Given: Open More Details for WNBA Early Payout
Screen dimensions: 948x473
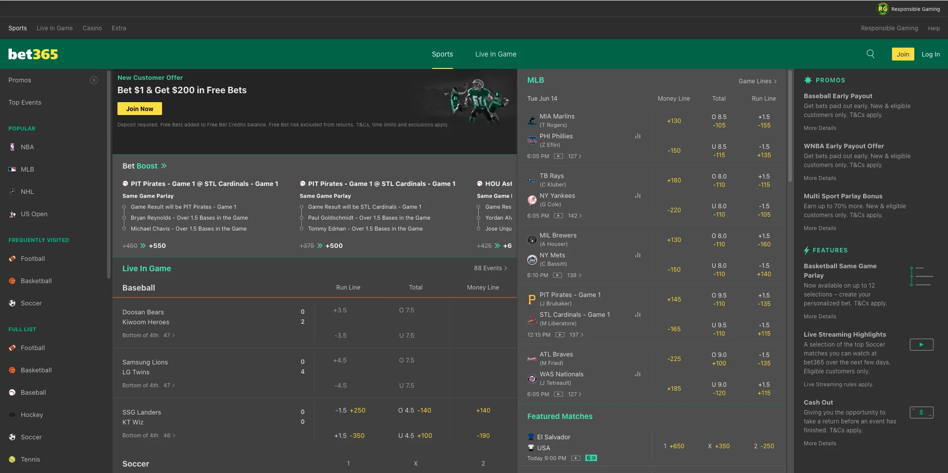Looking at the screenshot, I should pyautogui.click(x=820, y=178).
